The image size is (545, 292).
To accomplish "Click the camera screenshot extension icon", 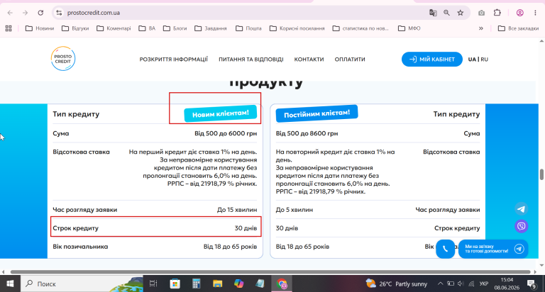I will tap(481, 13).
